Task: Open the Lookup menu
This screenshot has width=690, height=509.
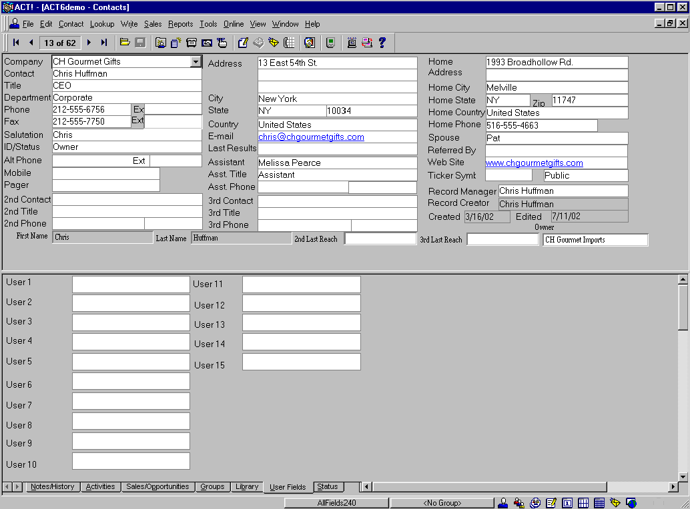Action: tap(102, 24)
